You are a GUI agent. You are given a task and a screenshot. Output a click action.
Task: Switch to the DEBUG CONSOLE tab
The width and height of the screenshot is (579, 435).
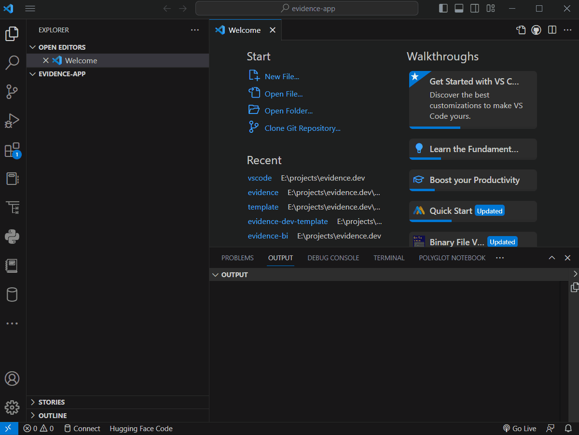[333, 258]
